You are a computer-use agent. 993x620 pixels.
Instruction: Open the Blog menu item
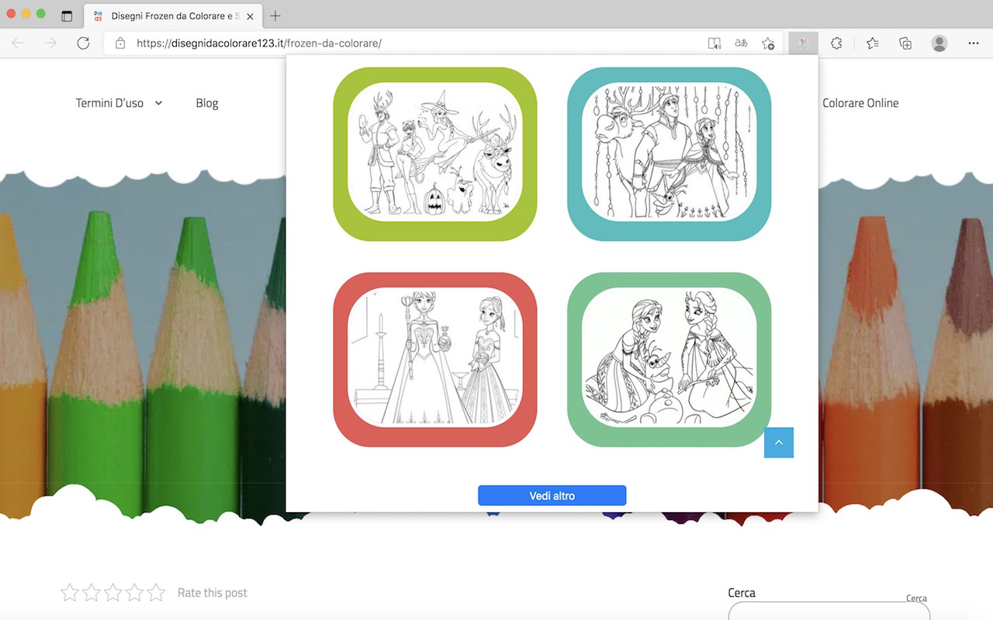207,103
